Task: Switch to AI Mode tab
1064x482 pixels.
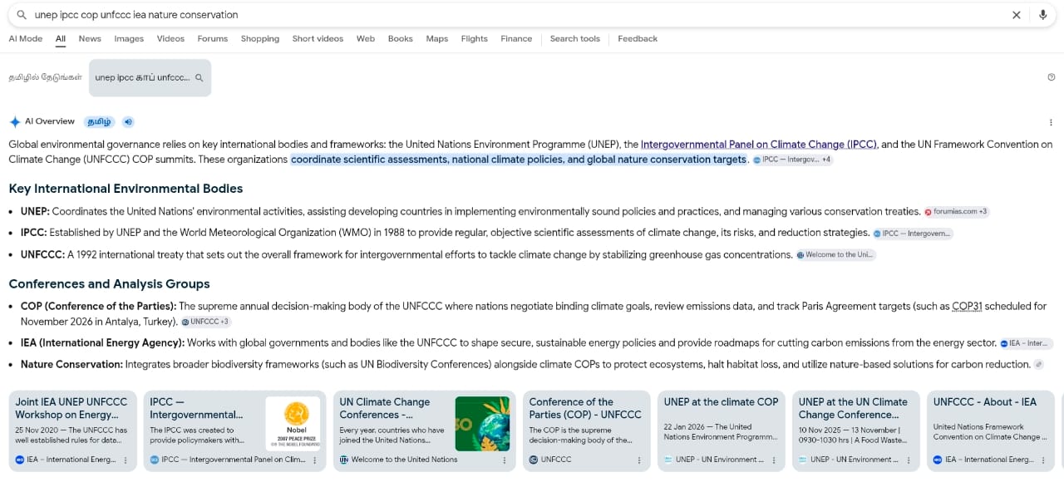Action: click(x=26, y=39)
